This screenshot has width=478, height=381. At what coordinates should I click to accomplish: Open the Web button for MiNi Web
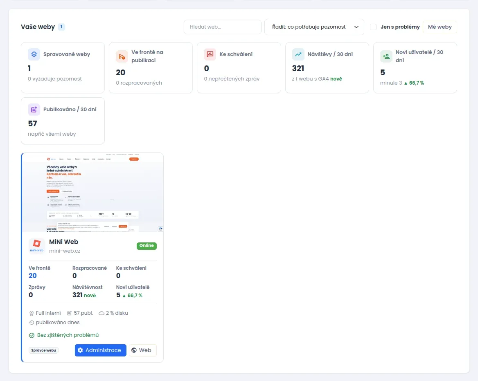[x=143, y=350]
